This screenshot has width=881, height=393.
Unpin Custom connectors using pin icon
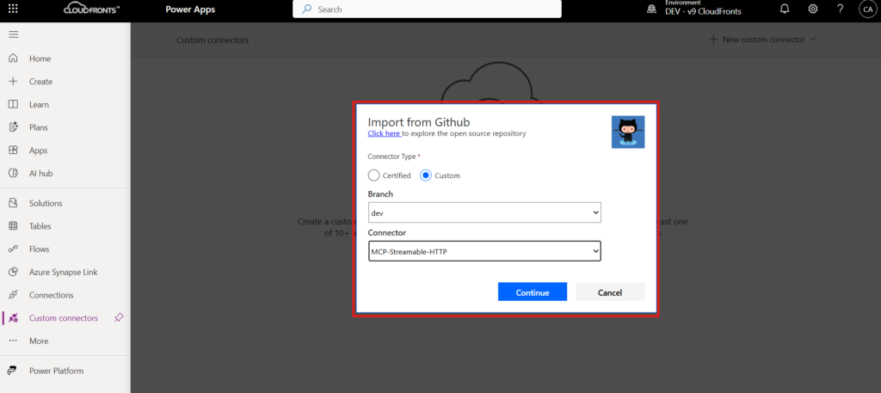coord(119,318)
